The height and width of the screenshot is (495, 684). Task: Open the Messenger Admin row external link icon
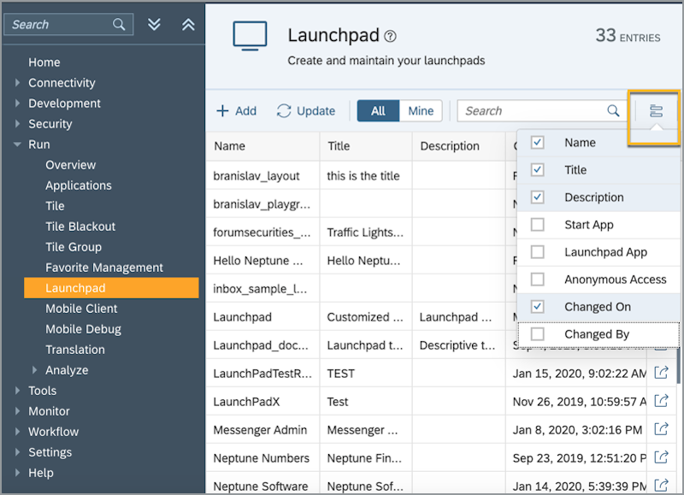click(660, 429)
